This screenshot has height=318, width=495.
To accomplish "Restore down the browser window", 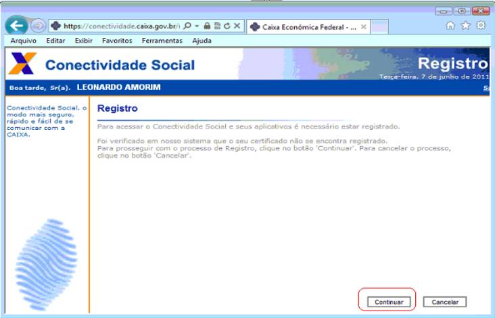I will 462,12.
